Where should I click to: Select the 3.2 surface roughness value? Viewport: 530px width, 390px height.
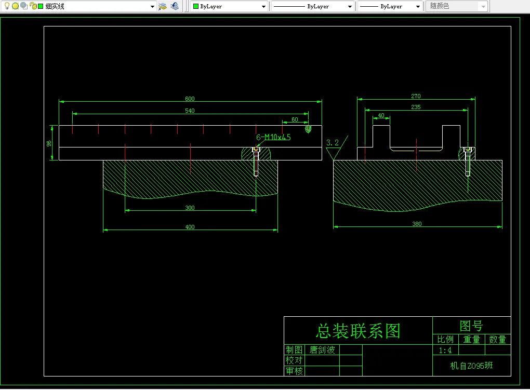(332, 143)
